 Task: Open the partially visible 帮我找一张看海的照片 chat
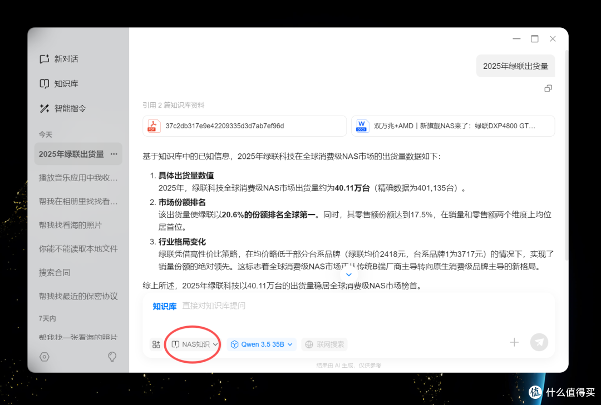click(78, 337)
